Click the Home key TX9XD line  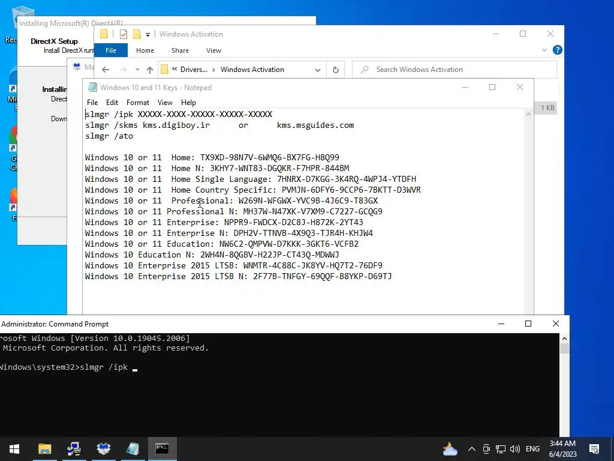coord(212,158)
